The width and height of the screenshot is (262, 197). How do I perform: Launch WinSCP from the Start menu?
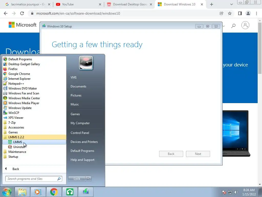(x=14, y=113)
